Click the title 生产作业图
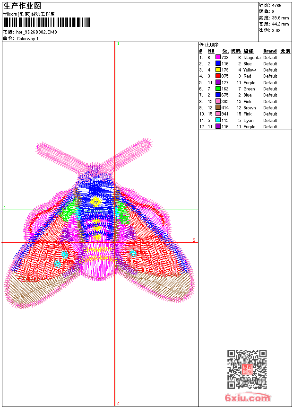The height and width of the screenshot is (407, 293). (22, 6)
